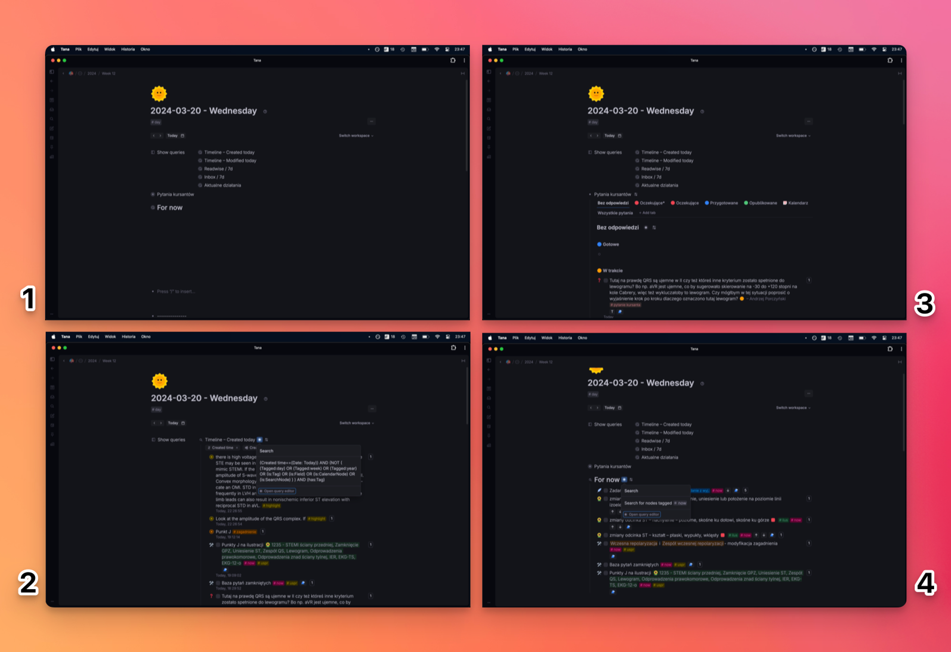Click the refresh icon beside Pytania kursantów
The image size is (951, 652).
tap(636, 194)
